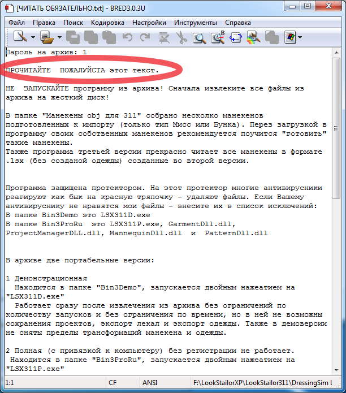Click the F:\LookStailorXP file path in the status bar
The height and width of the screenshot is (393, 346).
click(x=262, y=383)
